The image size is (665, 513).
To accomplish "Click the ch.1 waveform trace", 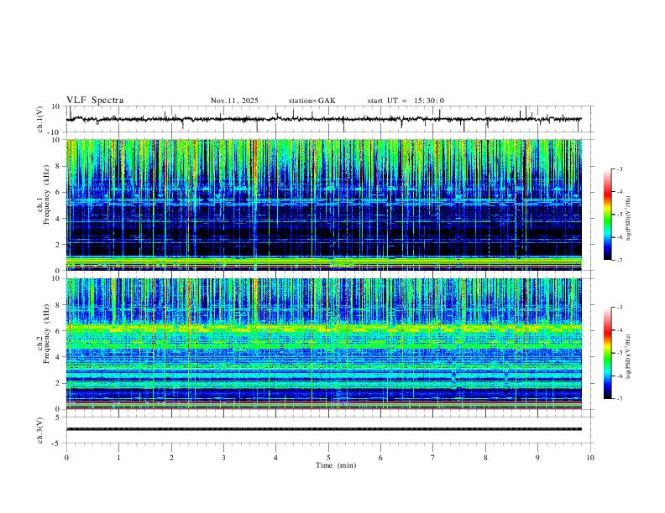I will 323,119.
